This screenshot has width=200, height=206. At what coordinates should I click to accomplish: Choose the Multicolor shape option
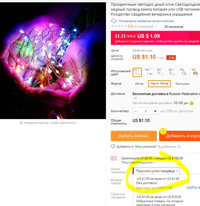(x=183, y=84)
